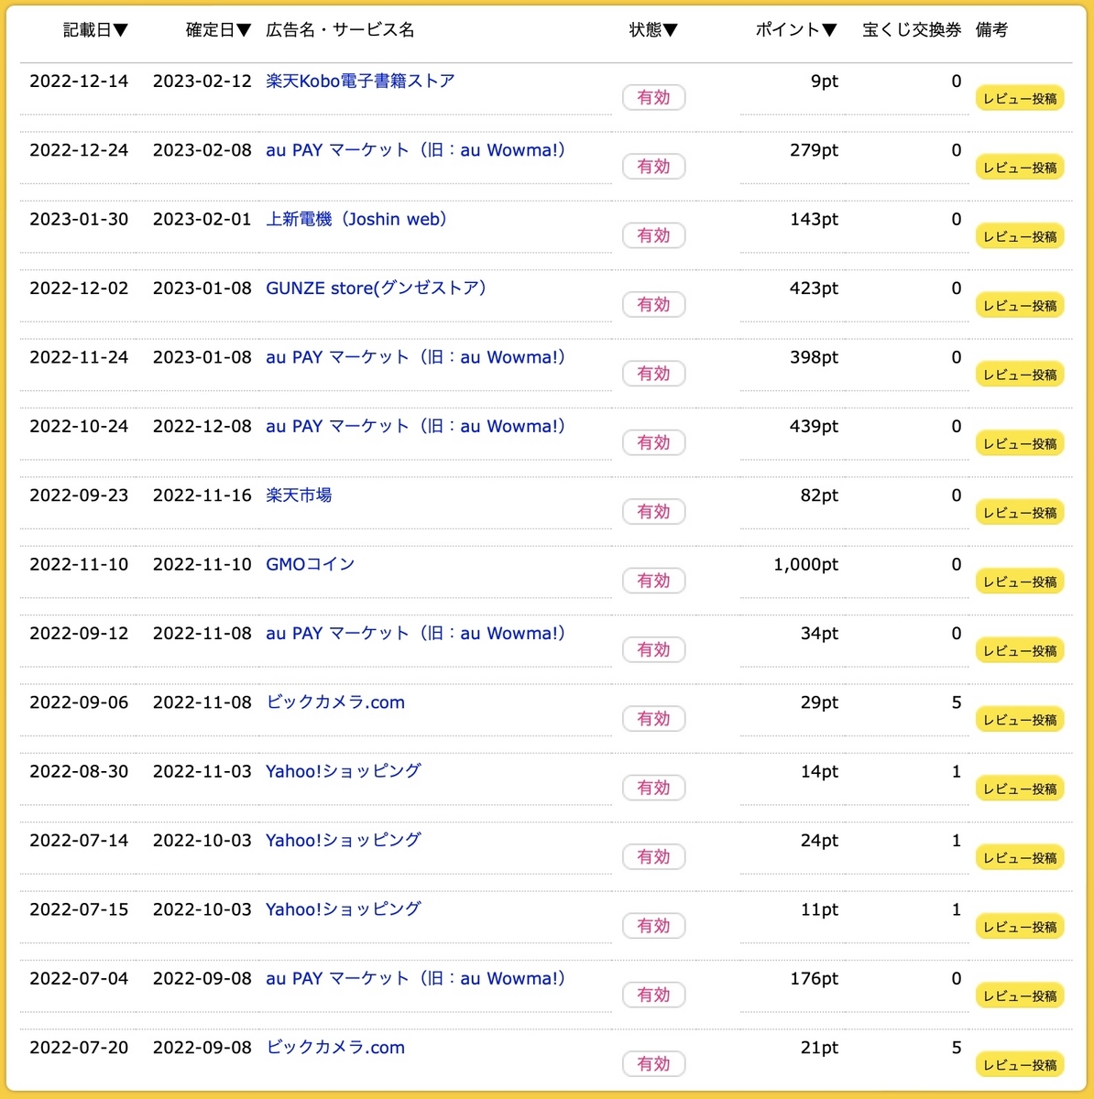Click 有効 status badge for GMOコイン row
Screen dimensions: 1094x1099
pyautogui.click(x=654, y=581)
